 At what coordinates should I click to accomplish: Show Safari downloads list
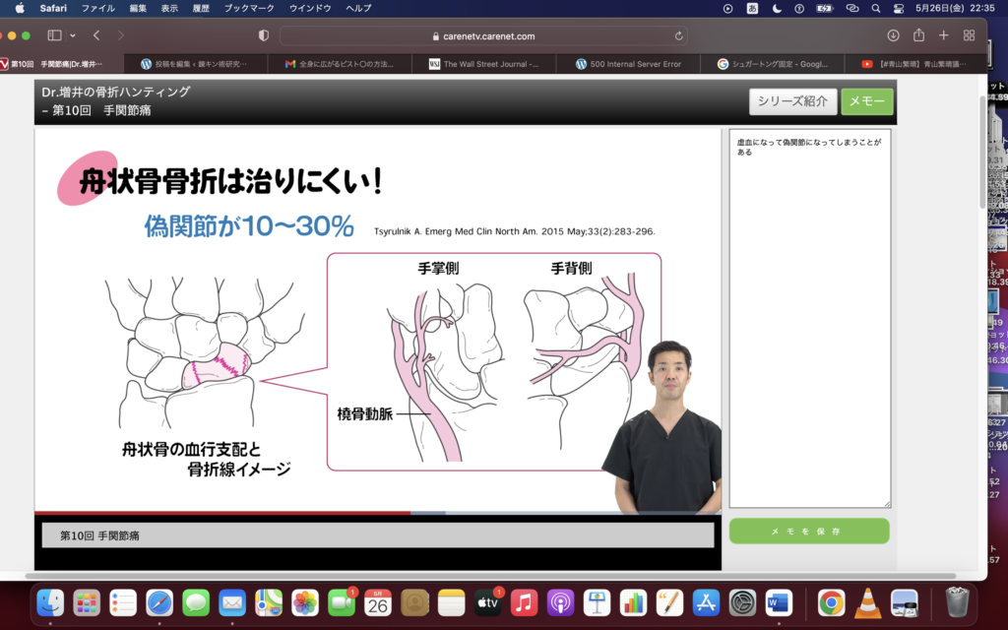tap(893, 35)
